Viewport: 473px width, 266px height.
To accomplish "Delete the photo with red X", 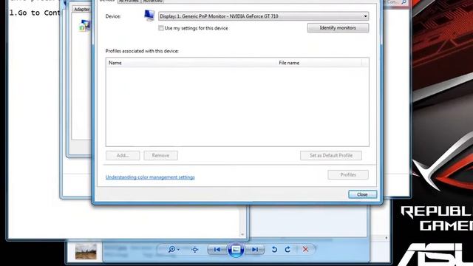I will click(305, 250).
